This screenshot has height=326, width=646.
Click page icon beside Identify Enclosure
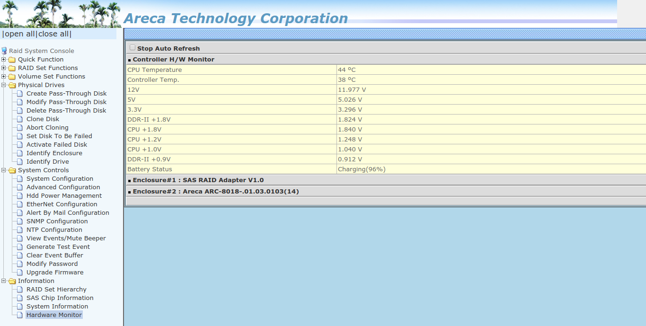pos(19,153)
